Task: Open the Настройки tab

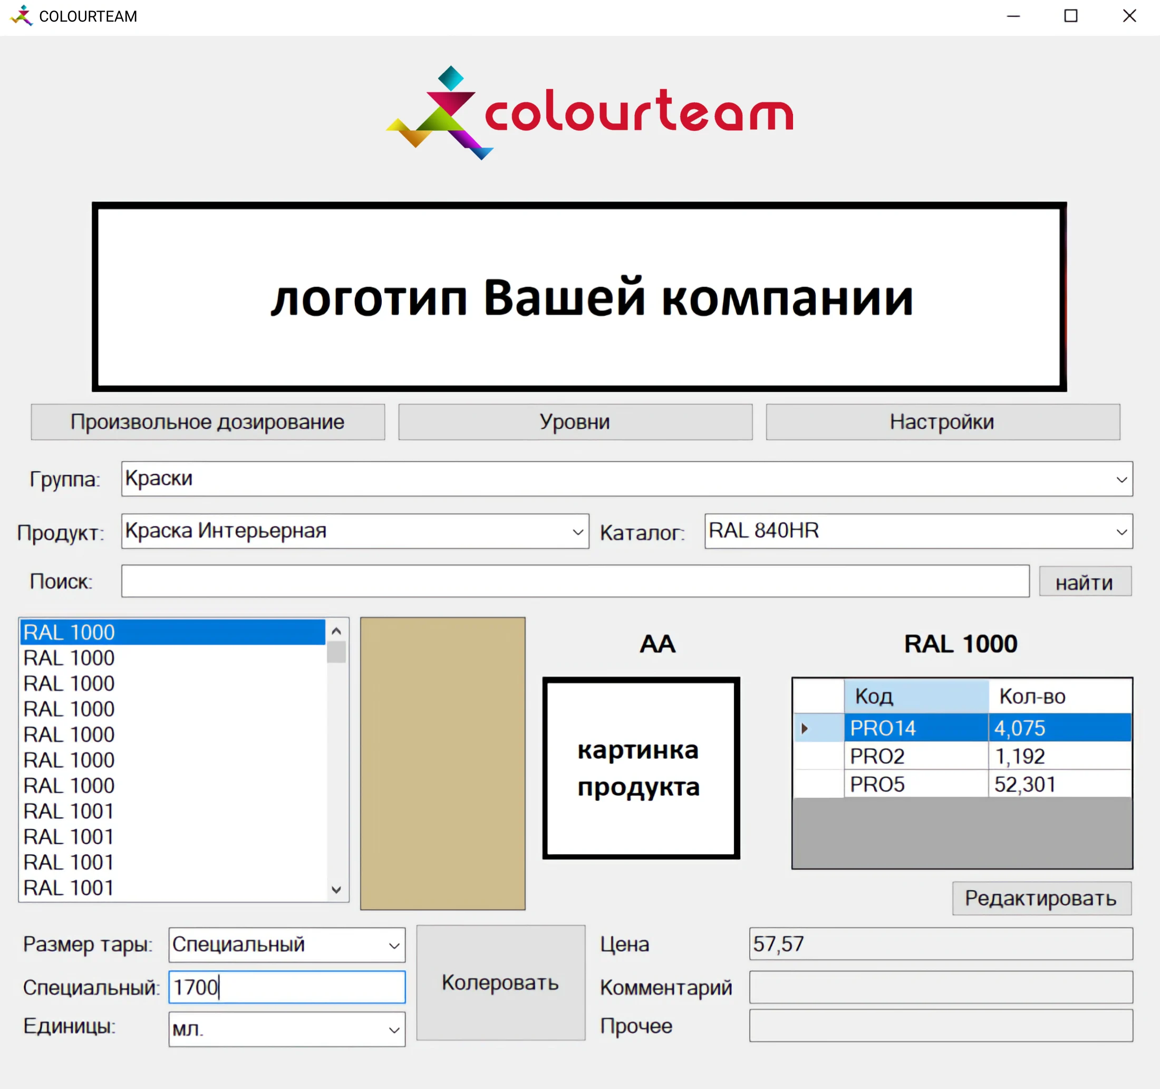Action: click(941, 422)
